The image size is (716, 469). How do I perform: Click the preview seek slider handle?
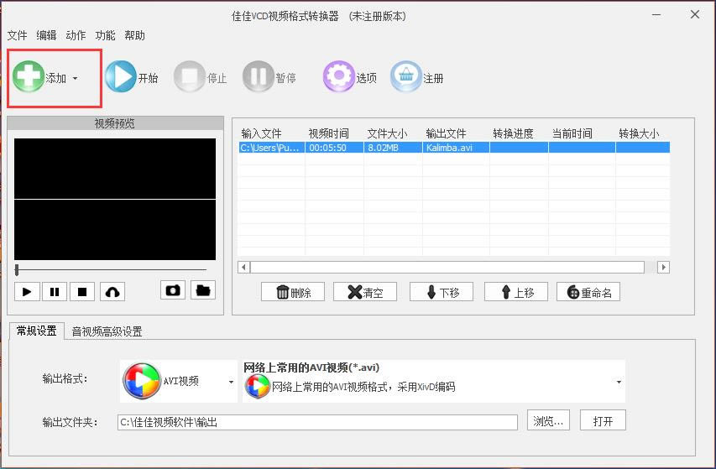(17, 269)
